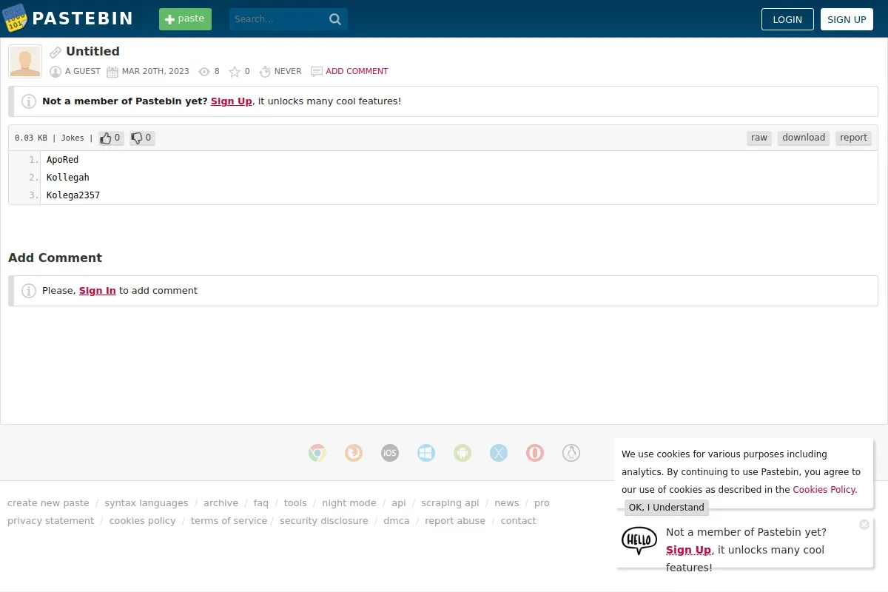Viewport: 888px width, 592px height.
Task: Click the ADD COMMENT link
Action: pos(357,72)
